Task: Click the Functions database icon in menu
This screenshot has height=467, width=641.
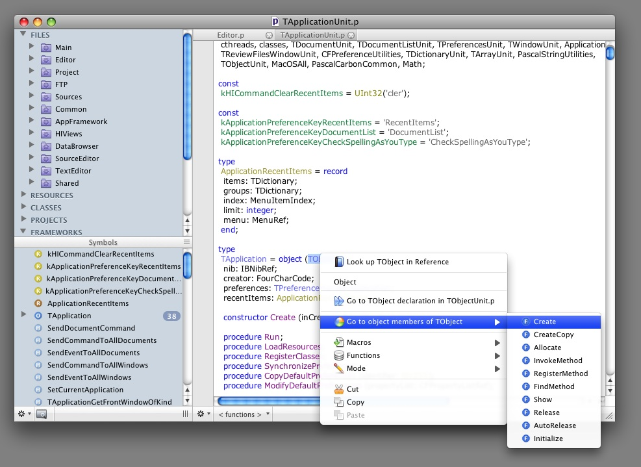Action: click(x=338, y=355)
